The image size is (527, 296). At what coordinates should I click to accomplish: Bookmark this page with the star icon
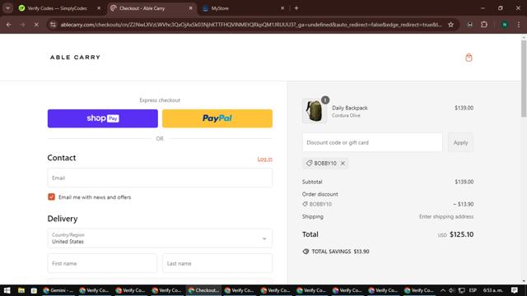(x=450, y=25)
